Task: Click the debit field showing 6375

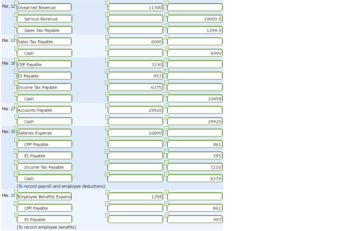Action: 135,87
